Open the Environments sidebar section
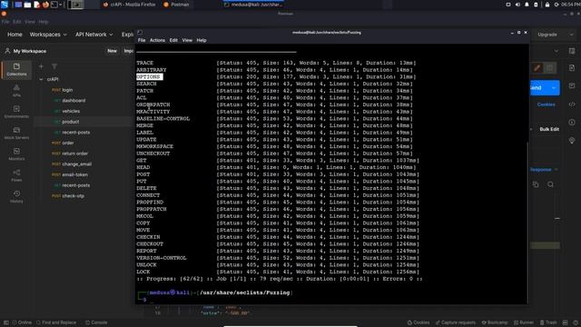The height and width of the screenshot is (327, 581). (x=16, y=111)
